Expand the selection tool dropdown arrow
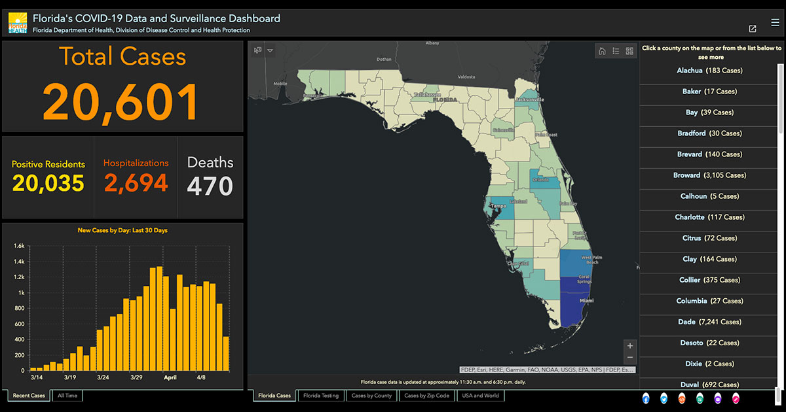The width and height of the screenshot is (786, 412). pyautogui.click(x=270, y=50)
